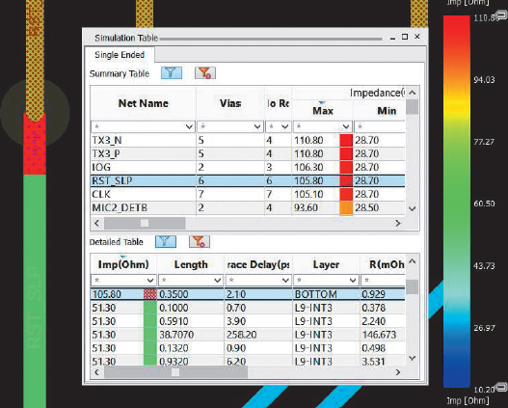Click green swatch in 38.7070 length row
The height and width of the screenshot is (408, 508).
[149, 335]
